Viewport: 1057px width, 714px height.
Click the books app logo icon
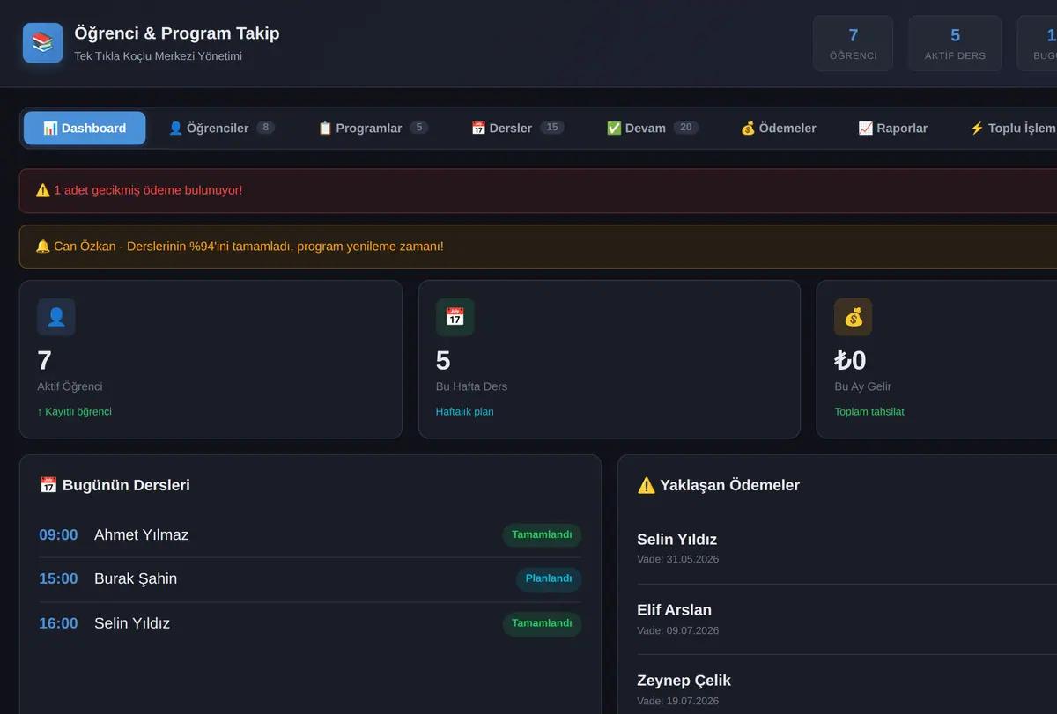[x=42, y=42]
